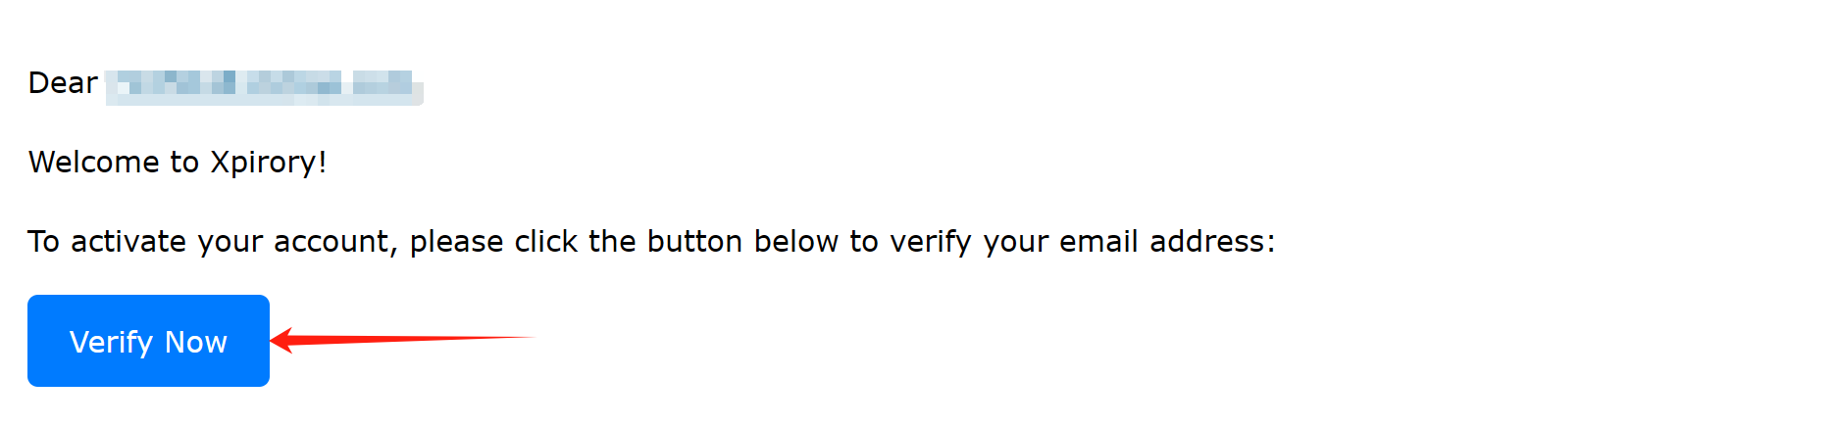Click the account activation instruction sentence

click(651, 241)
